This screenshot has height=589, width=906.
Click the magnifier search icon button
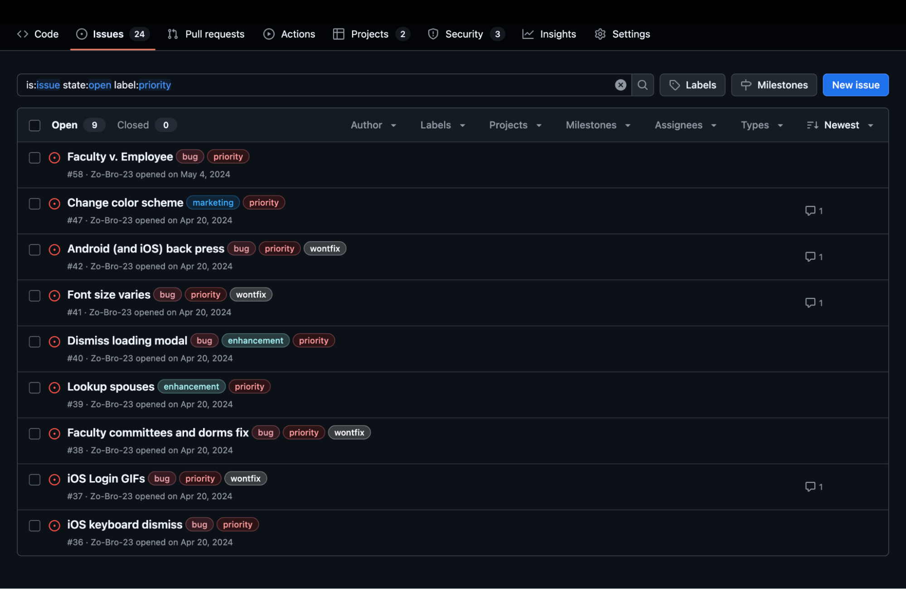click(x=642, y=85)
